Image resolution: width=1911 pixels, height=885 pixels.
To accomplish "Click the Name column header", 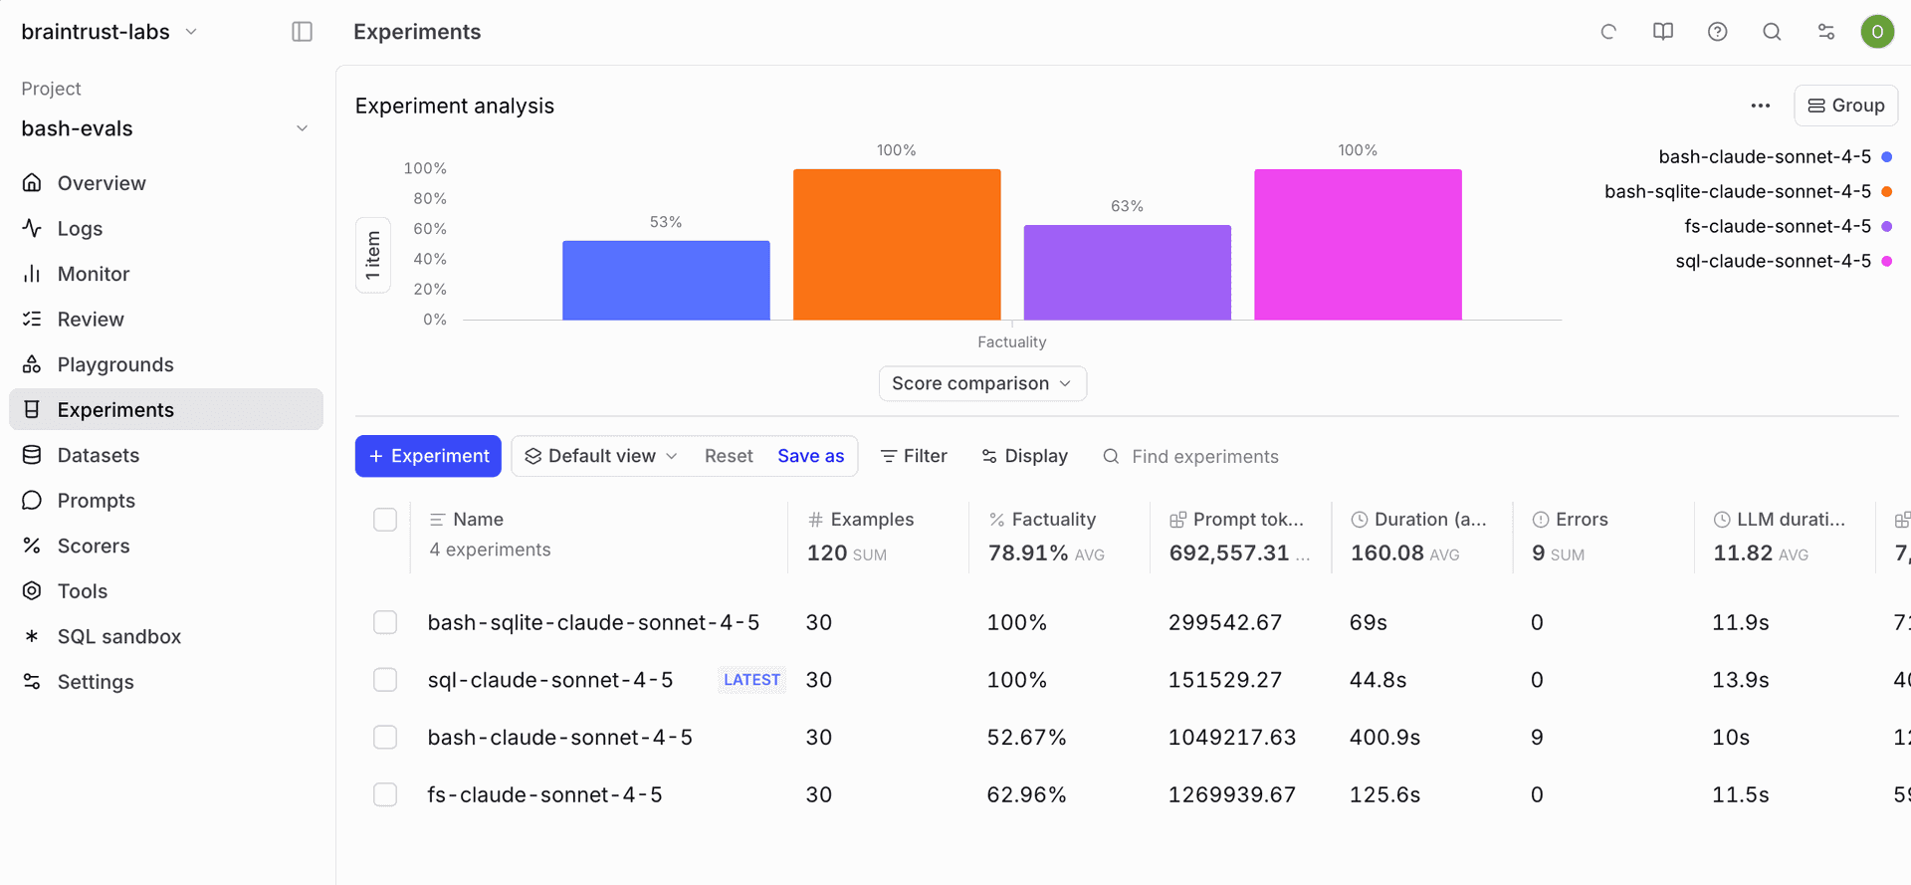I will [478, 520].
